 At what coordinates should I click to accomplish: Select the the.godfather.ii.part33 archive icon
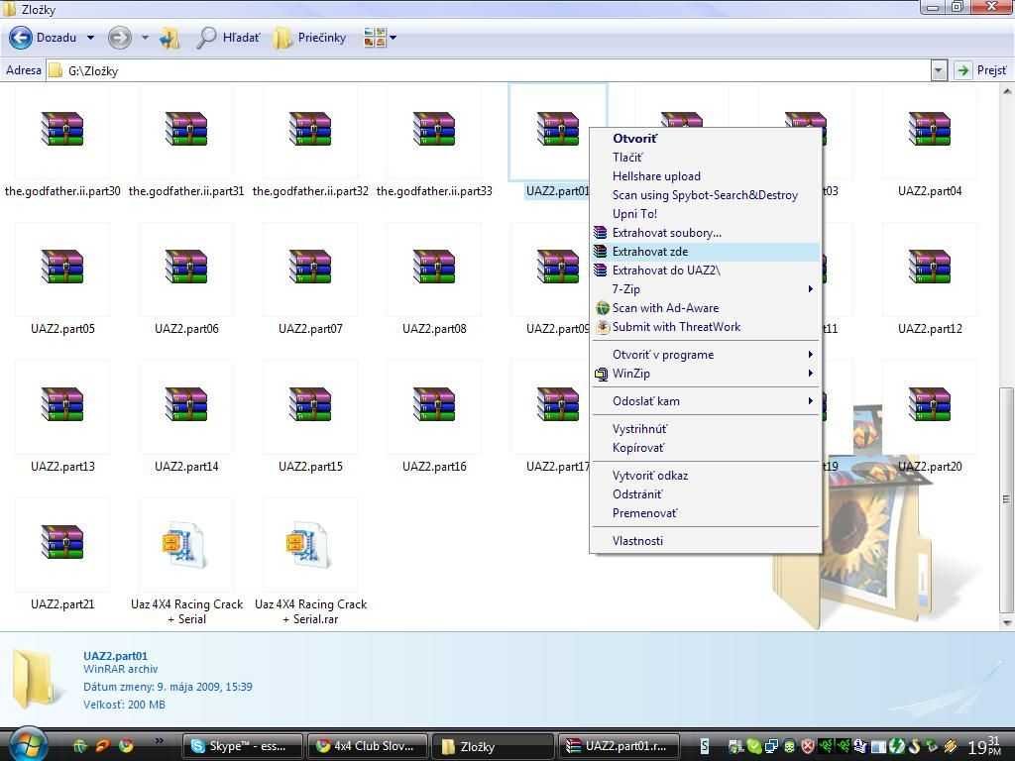[x=434, y=129]
